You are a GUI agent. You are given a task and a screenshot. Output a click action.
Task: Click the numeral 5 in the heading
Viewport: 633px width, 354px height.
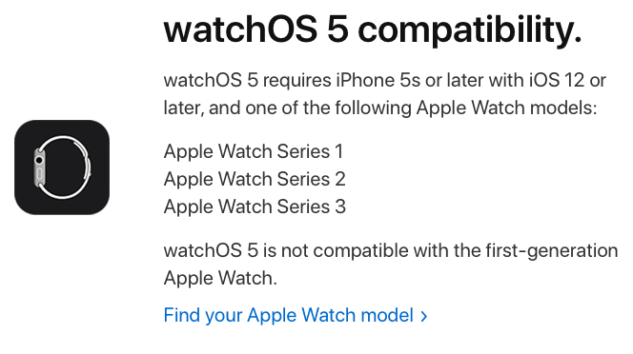coord(337,29)
